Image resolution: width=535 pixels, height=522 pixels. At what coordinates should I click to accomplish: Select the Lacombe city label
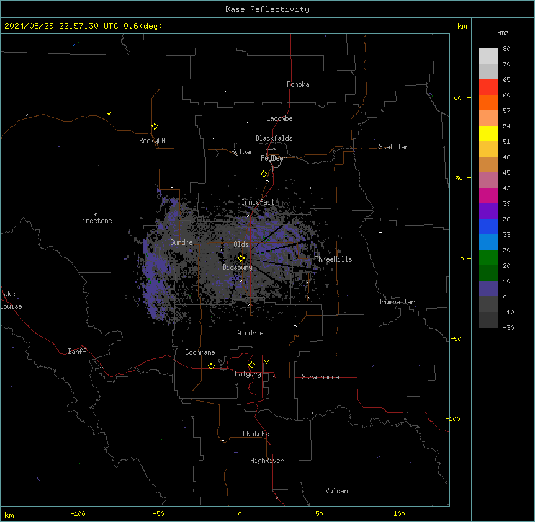pos(279,118)
